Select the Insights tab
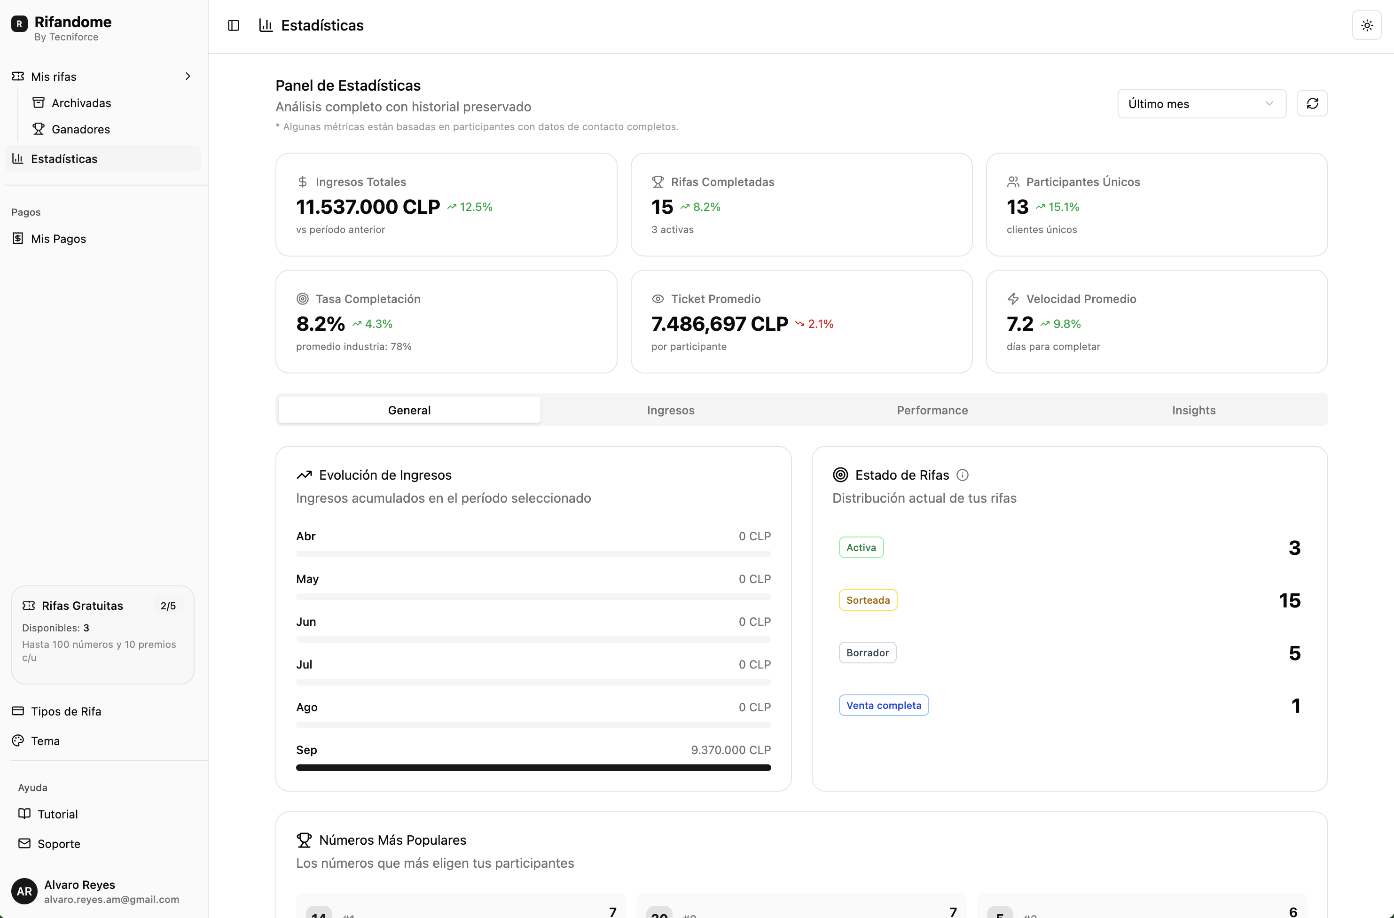This screenshot has height=918, width=1394. [x=1193, y=410]
